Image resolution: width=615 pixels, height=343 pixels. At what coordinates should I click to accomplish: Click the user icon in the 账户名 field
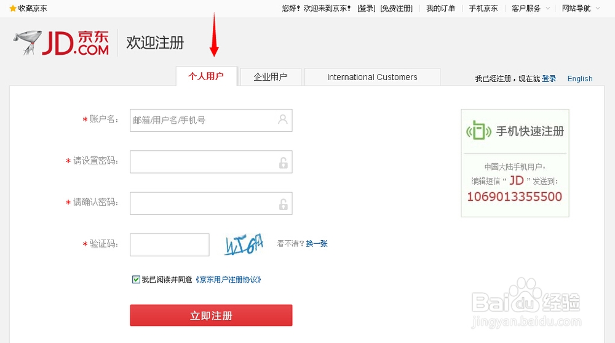tap(282, 119)
